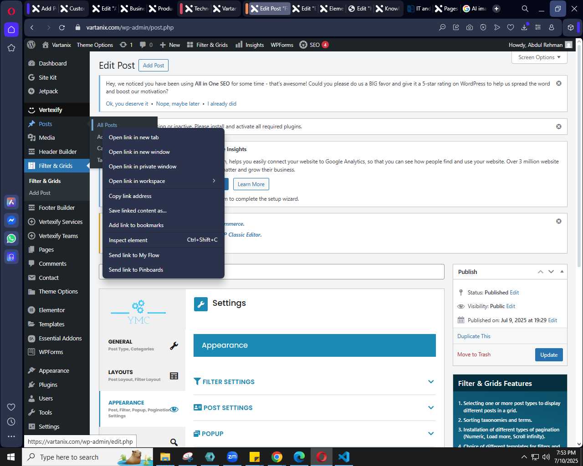Open Screen Options dropdown
This screenshot has height=466, width=583.
coord(539,57)
